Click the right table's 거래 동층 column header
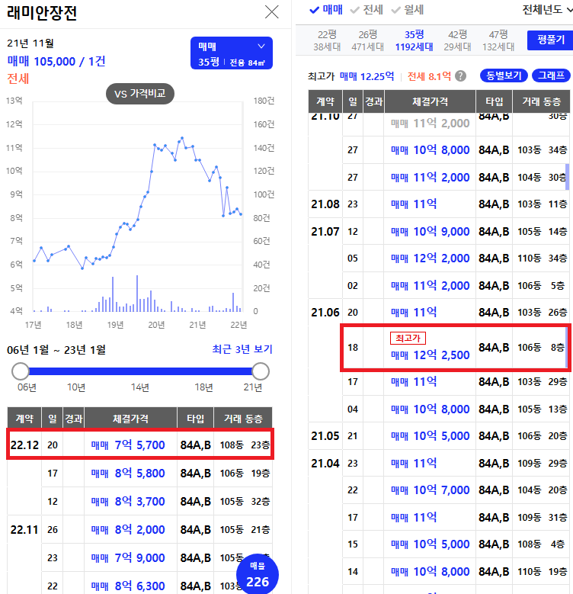 [x=541, y=101]
